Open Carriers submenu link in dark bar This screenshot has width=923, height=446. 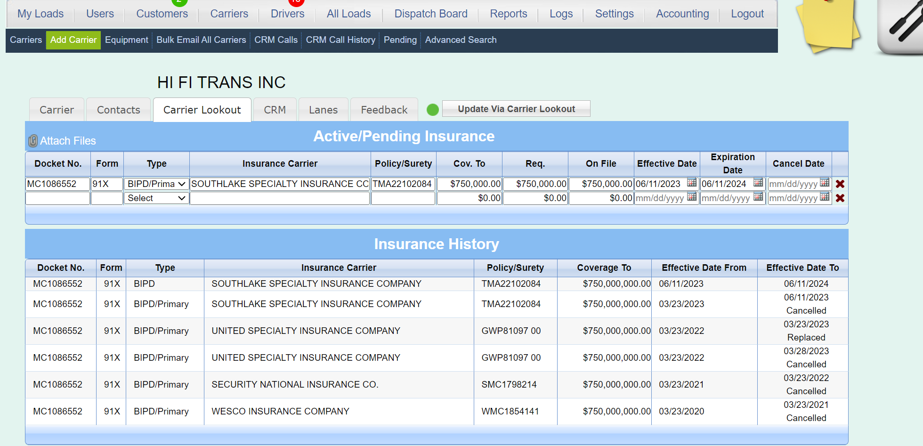click(26, 40)
